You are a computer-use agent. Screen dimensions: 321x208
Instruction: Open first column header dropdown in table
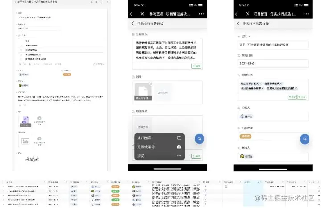click(x=45, y=182)
